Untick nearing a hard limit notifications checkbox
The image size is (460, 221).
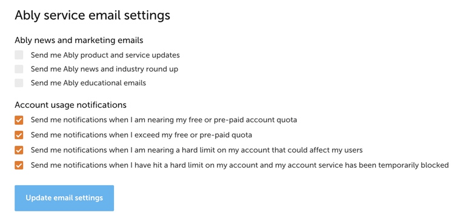pyautogui.click(x=19, y=150)
